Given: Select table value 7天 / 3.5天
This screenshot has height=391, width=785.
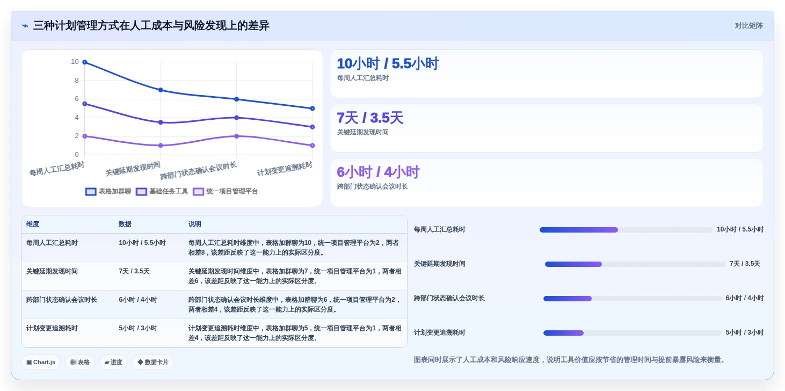Looking at the screenshot, I should [x=134, y=271].
